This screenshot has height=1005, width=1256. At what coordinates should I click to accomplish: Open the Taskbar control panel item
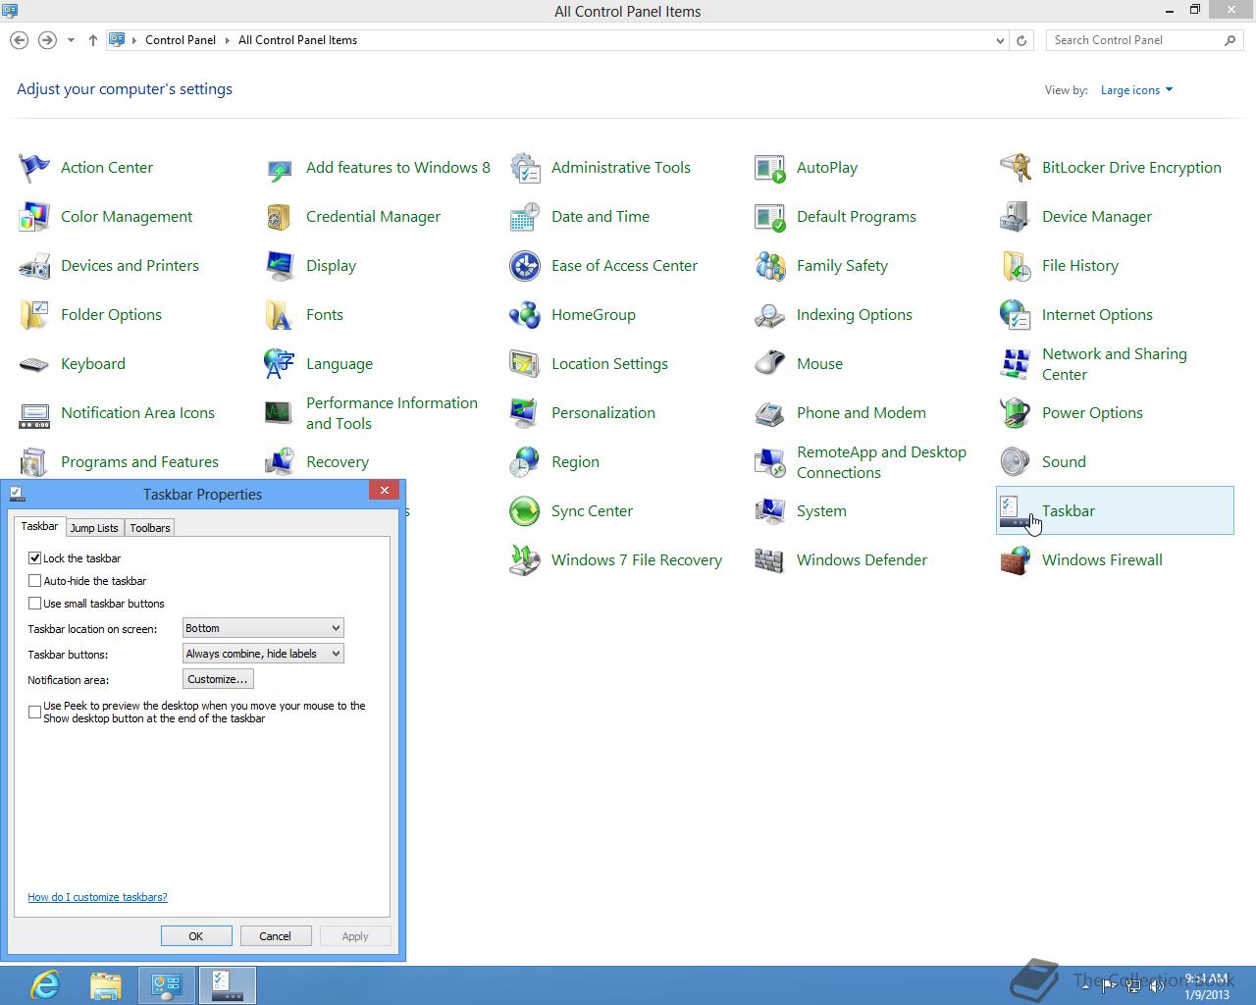tap(1115, 510)
